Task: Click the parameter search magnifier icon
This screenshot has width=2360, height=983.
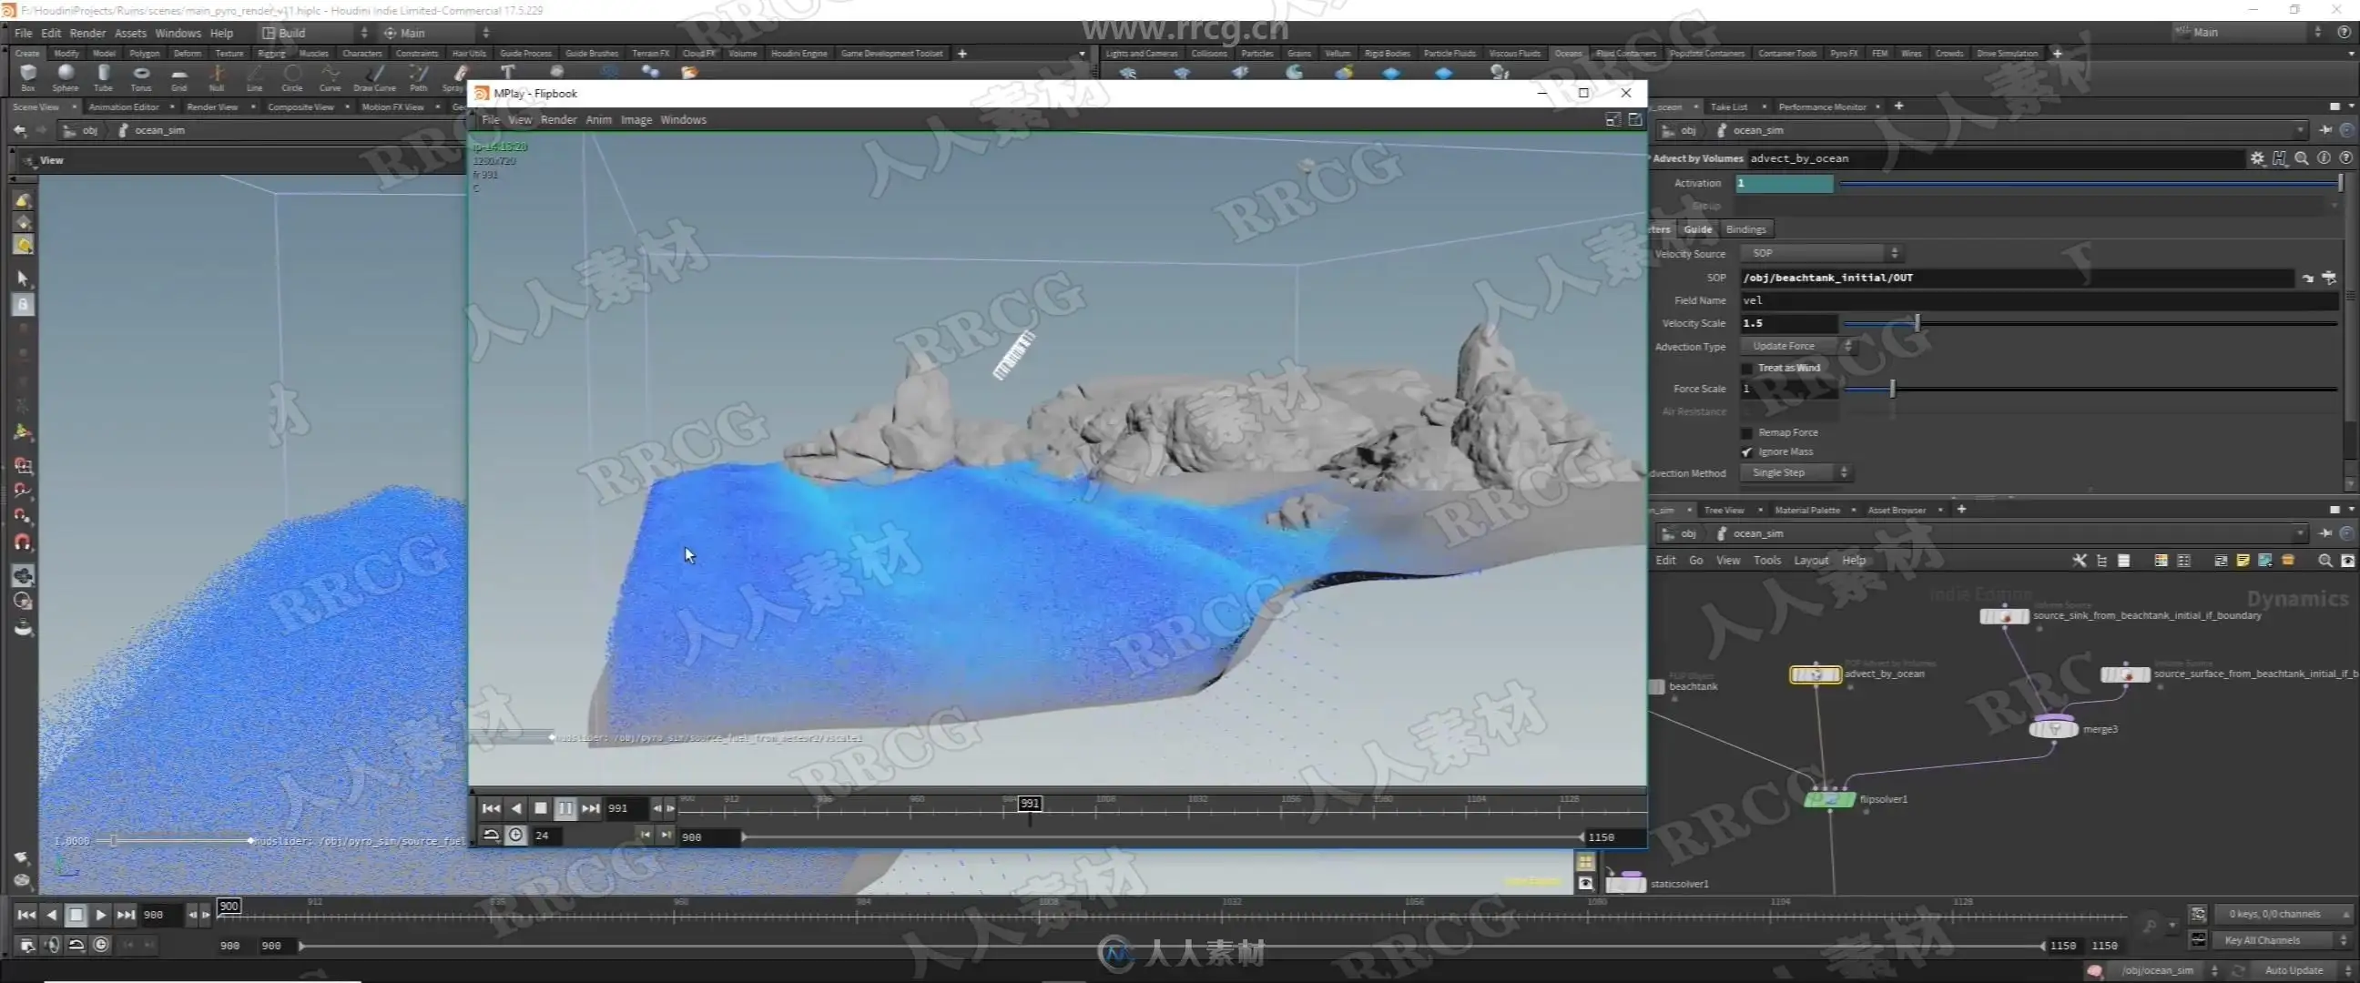Action: click(2302, 158)
